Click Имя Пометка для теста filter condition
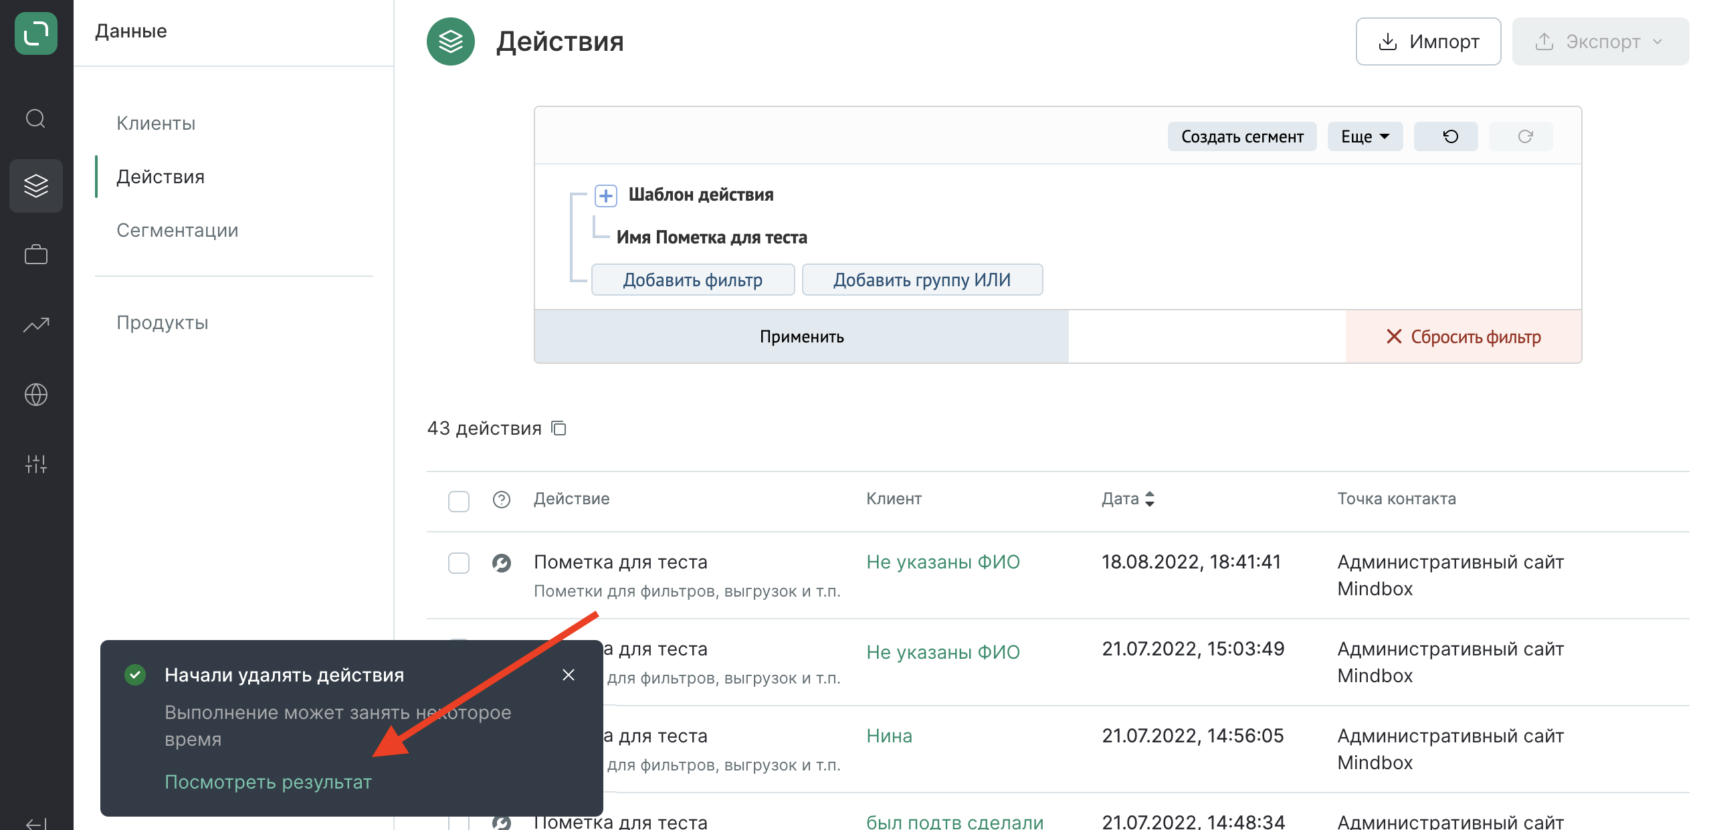The height and width of the screenshot is (830, 1715). pos(712,237)
